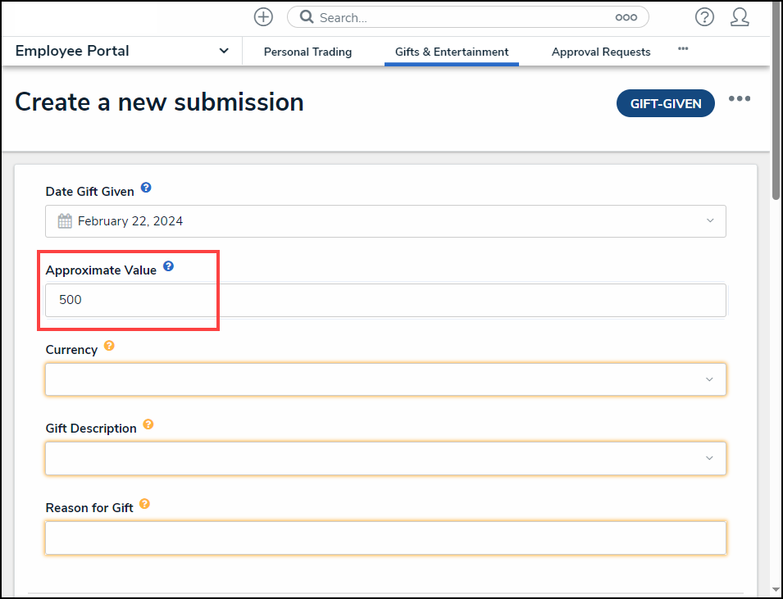Click the GIFT-GIVEN button
This screenshot has width=783, height=599.
click(x=665, y=104)
